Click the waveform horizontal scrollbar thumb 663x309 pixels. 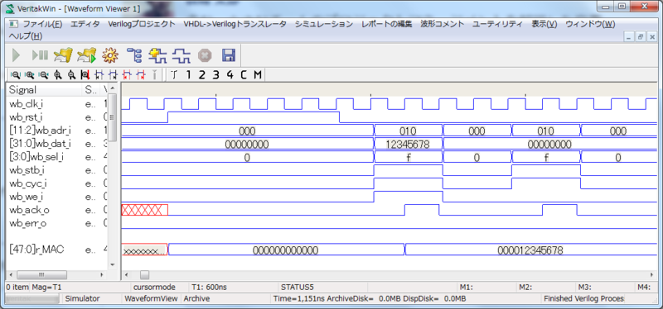coord(144,275)
